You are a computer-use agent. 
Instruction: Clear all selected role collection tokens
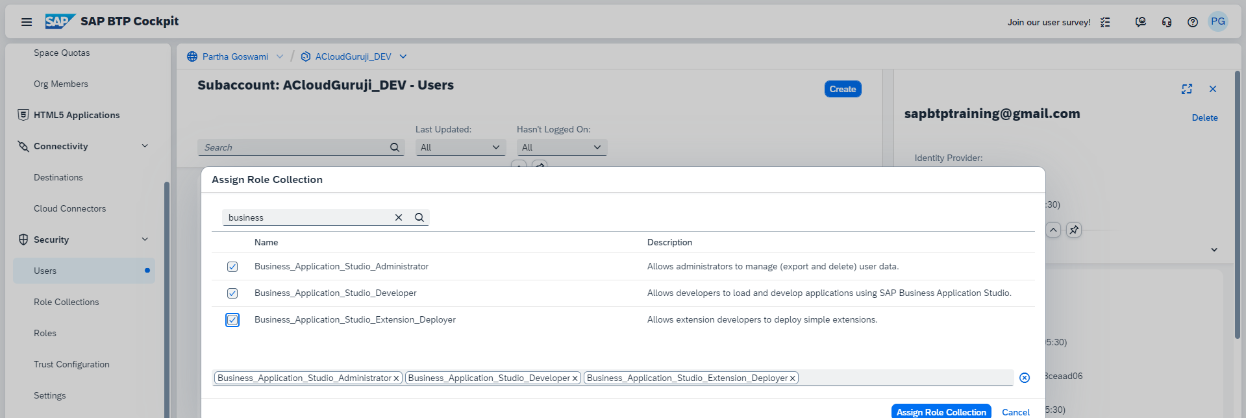(1025, 378)
